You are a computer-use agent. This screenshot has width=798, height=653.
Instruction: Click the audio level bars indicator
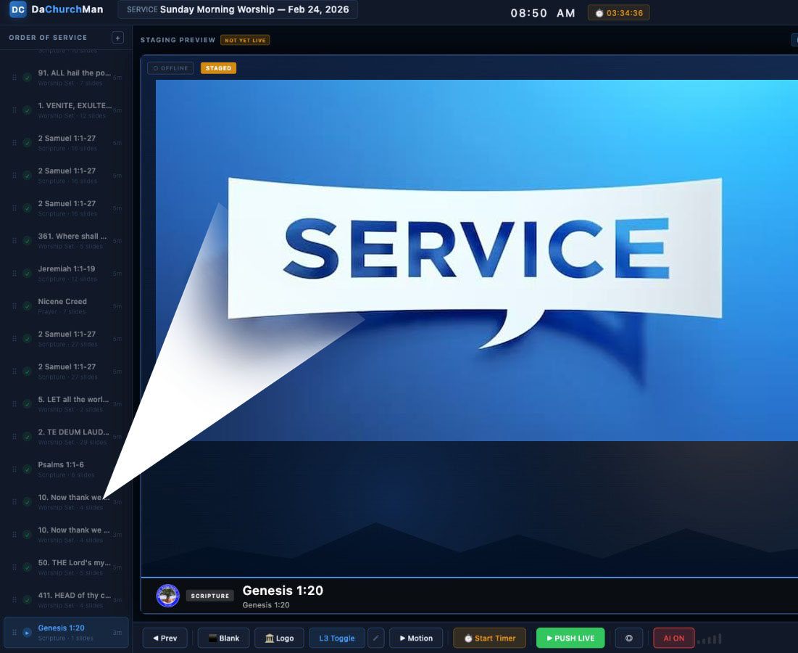710,638
